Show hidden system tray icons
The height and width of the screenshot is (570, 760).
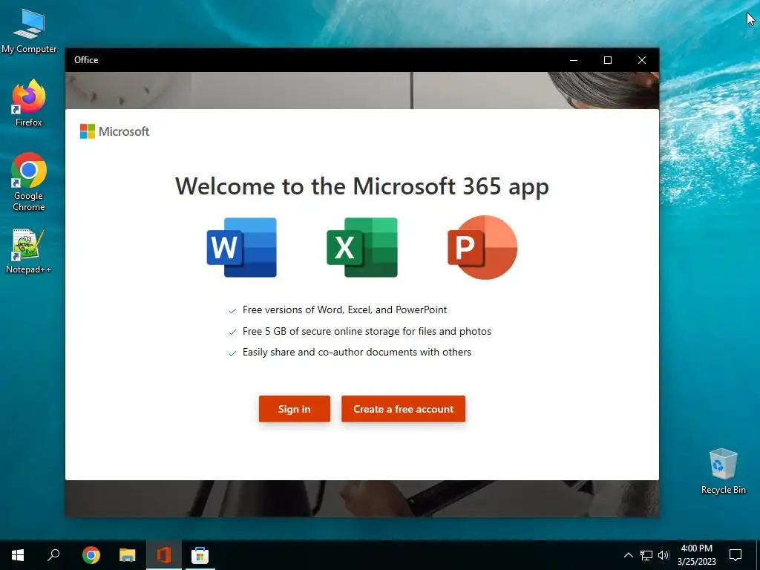[628, 555]
